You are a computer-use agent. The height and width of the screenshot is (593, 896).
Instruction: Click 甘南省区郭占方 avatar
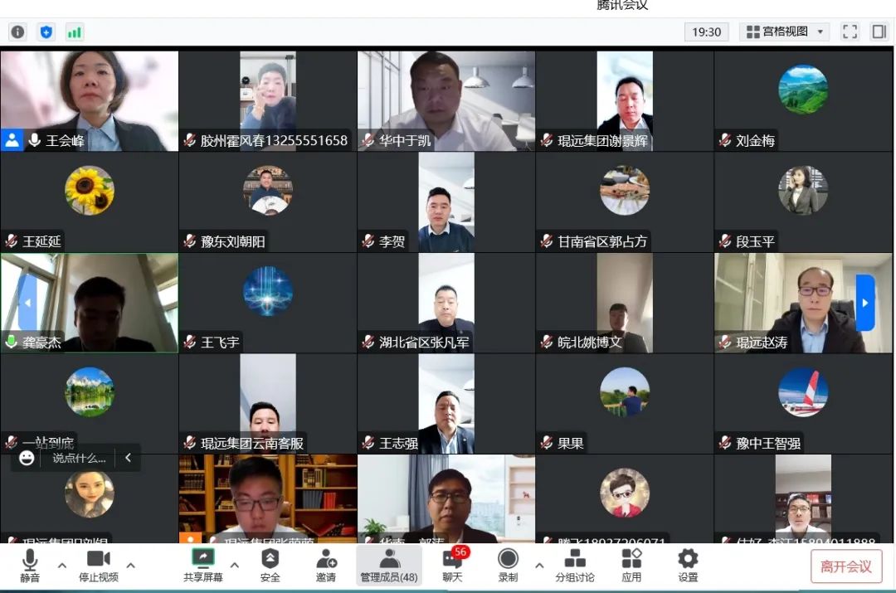[625, 190]
